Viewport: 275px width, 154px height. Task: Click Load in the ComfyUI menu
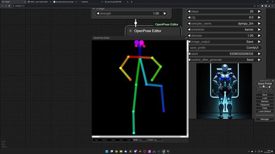point(265,98)
